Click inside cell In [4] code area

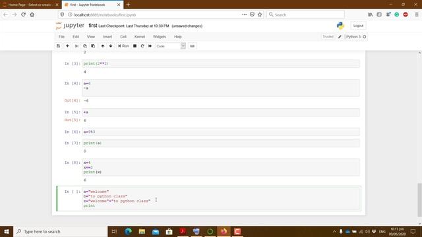pos(221,88)
